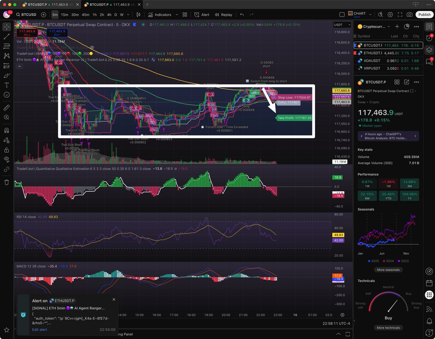This screenshot has width=435, height=339.
Task: Select the trend line drawing tool
Action: click(x=7, y=37)
